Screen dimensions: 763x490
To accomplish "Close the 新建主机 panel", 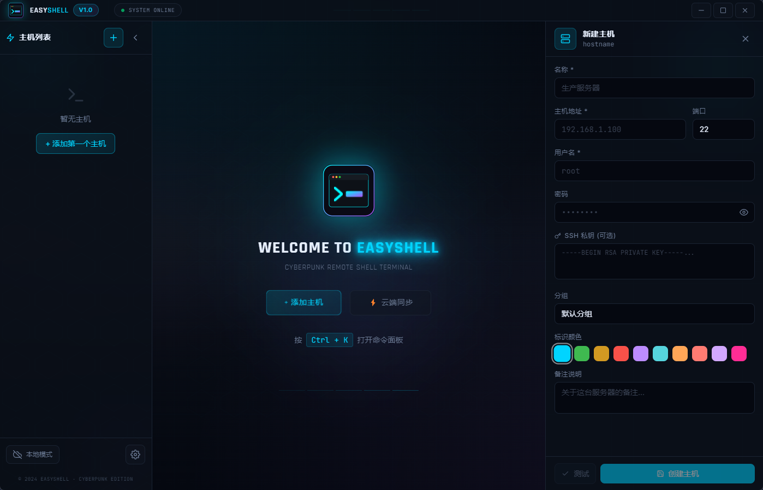I will 745,39.
